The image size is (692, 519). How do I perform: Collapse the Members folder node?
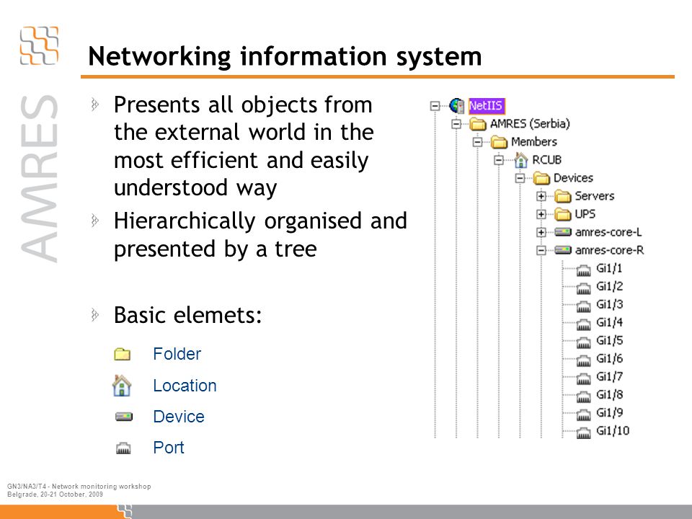pos(477,142)
